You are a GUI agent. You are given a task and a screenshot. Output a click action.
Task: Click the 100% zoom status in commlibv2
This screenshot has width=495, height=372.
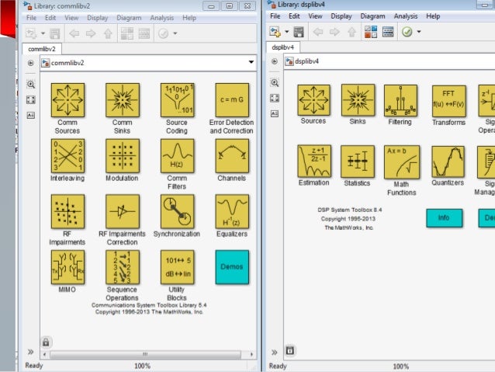[x=143, y=366]
